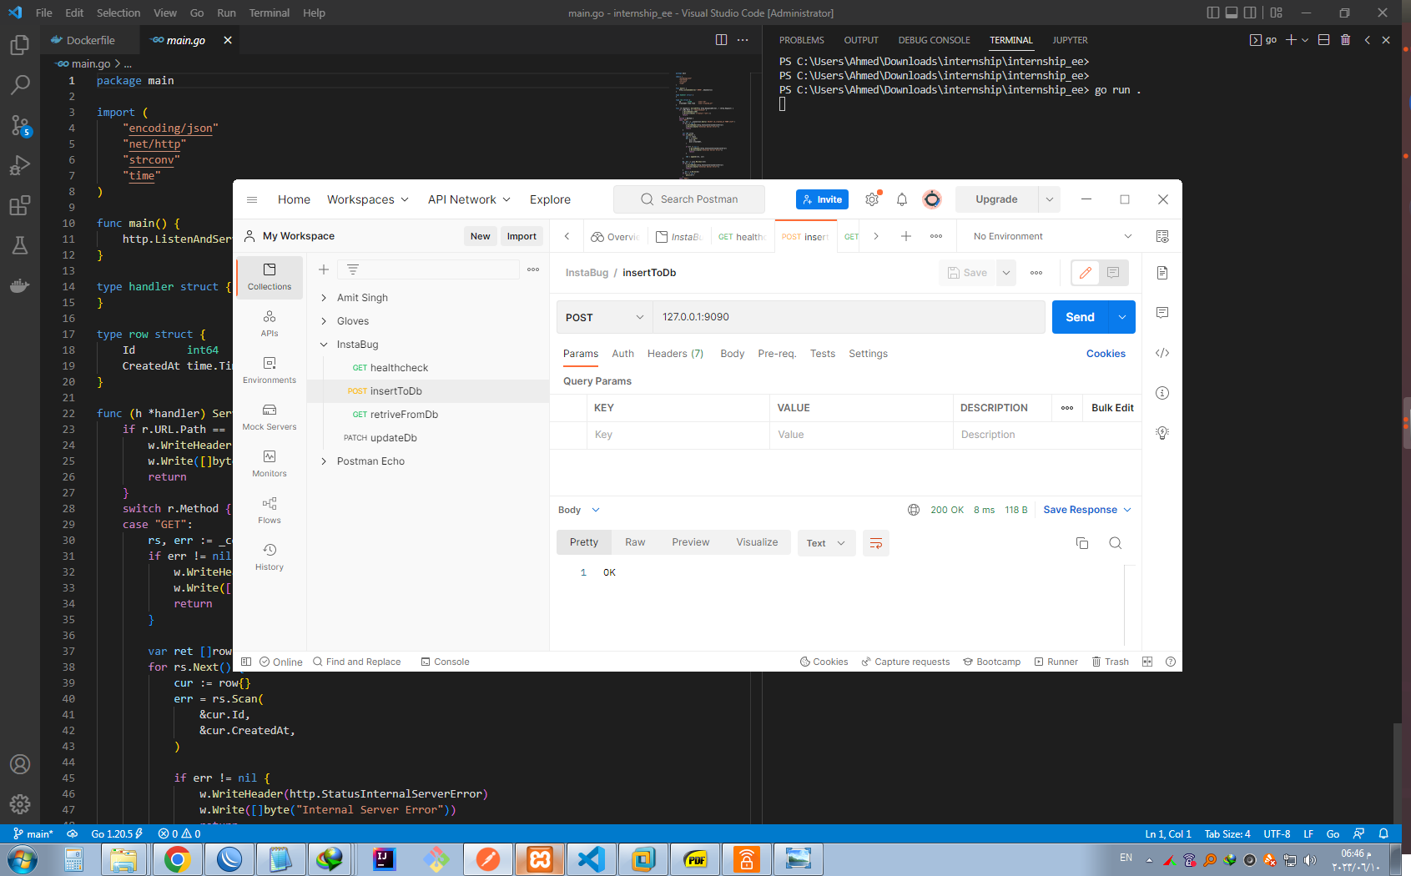
Task: Switch to comment mode icon
Action: click(1113, 273)
